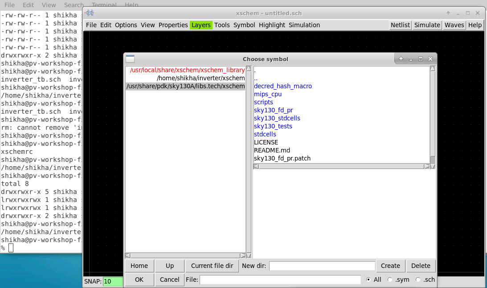Image resolution: width=487 pixels, height=288 pixels.
Task: Click the Current file dir button
Action: [x=212, y=266]
